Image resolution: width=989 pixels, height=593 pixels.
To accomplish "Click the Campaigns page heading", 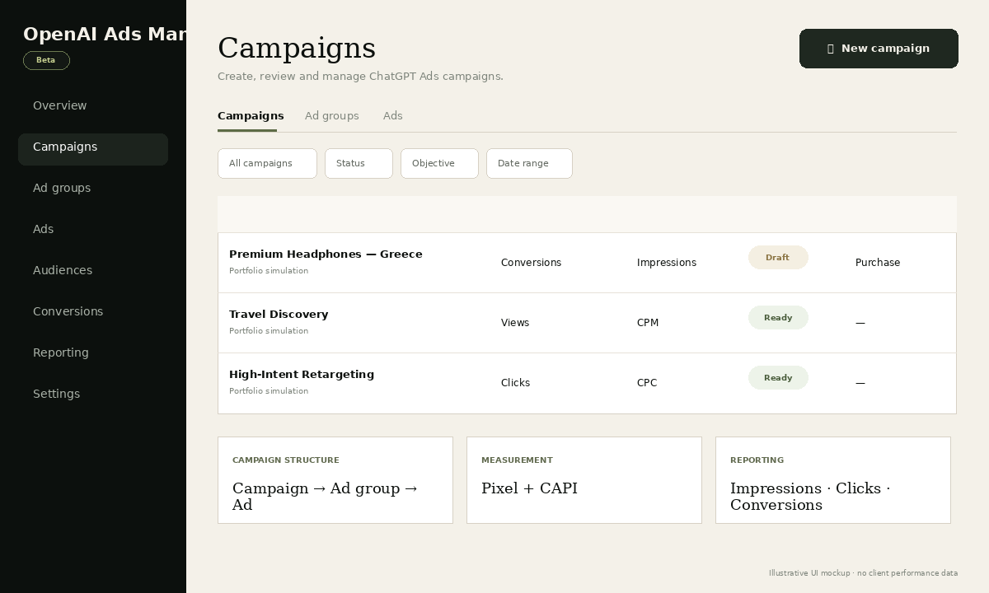I will (x=297, y=49).
